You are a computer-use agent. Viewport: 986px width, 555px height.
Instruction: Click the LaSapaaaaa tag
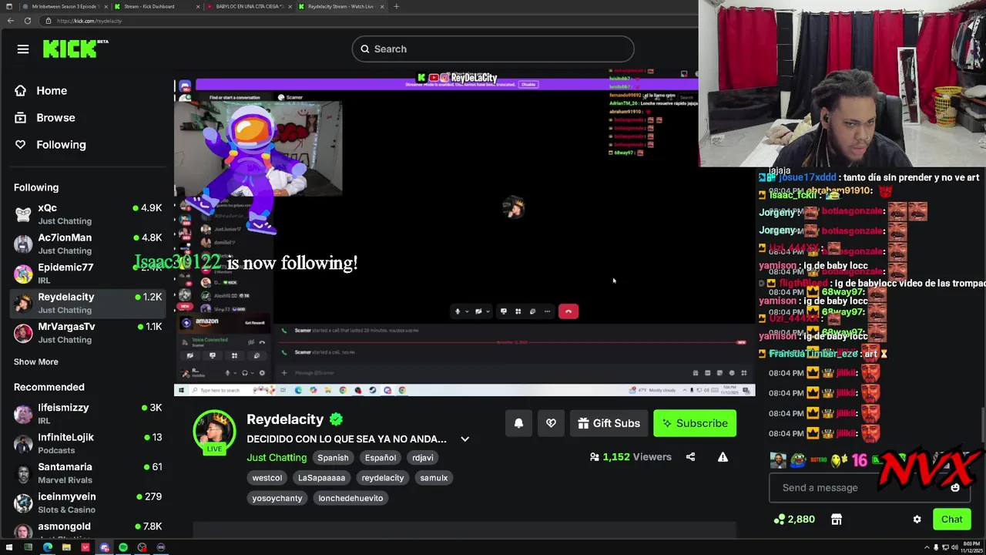click(321, 478)
